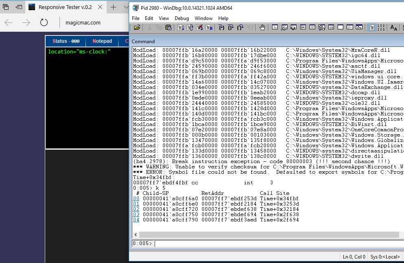Click the Break execution toolbar icon
This screenshot has height=263, width=404.
(209, 28)
